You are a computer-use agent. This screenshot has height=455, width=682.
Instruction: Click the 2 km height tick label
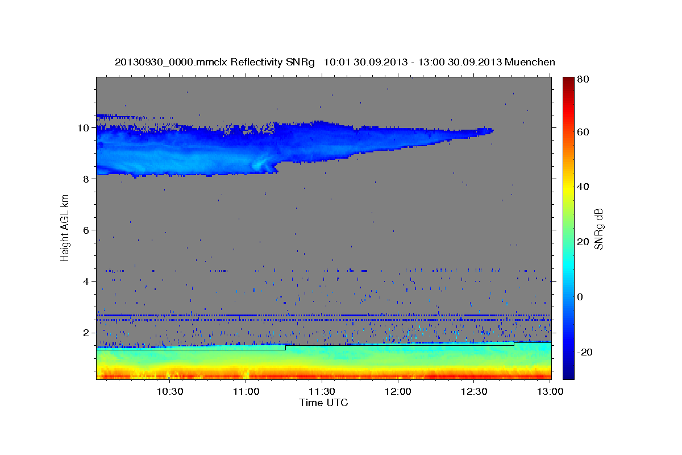coord(86,333)
